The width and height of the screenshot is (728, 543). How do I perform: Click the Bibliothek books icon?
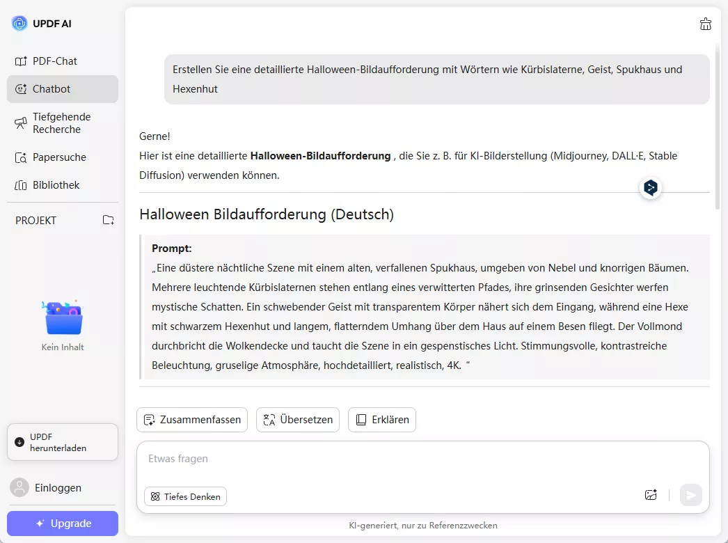pos(20,186)
